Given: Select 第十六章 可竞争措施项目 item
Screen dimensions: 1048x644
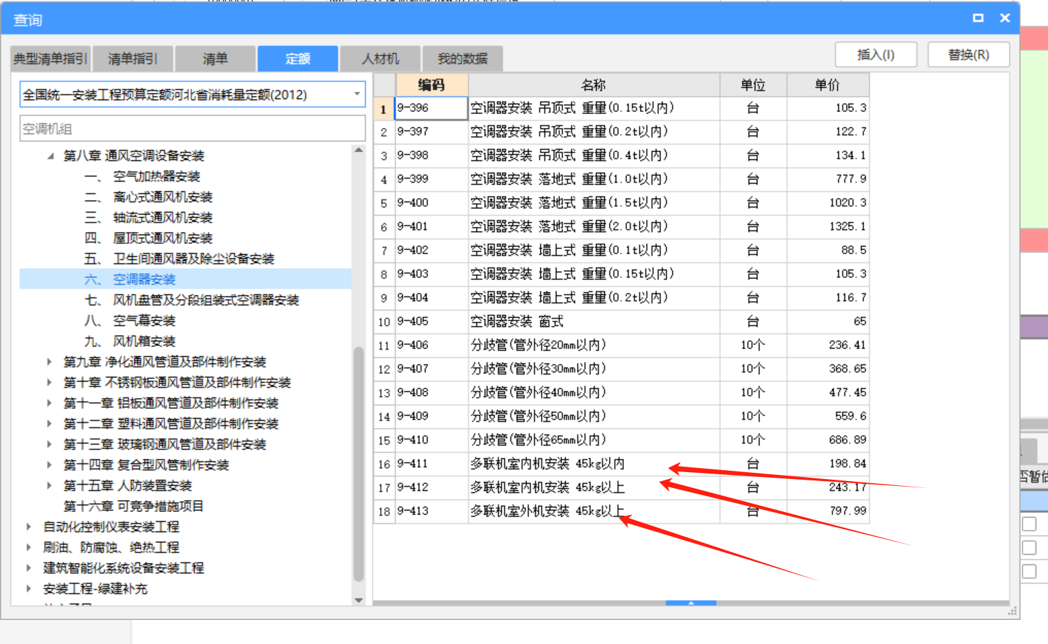Looking at the screenshot, I should (133, 507).
